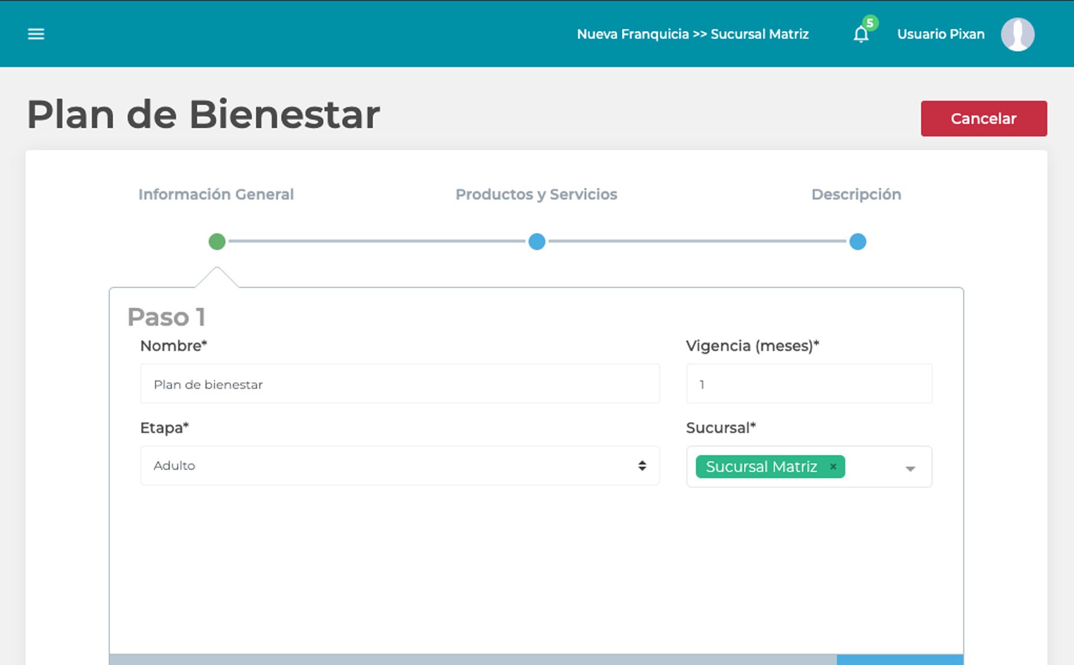Click the up-down arrows in Etapa select
The image size is (1074, 665).
pyautogui.click(x=642, y=465)
